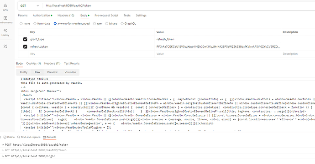The image size is (315, 164).
Task: Click the long token value cell
Action: [x=218, y=47]
